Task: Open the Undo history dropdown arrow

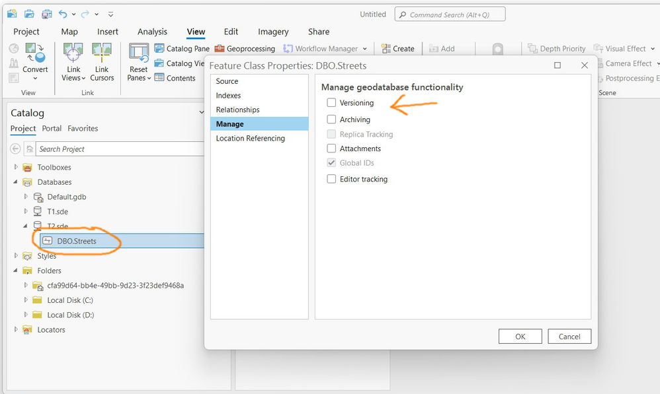Action: pos(73,15)
